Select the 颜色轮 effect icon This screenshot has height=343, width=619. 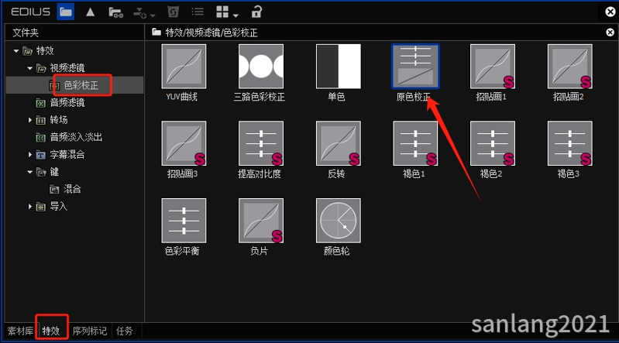(339, 221)
